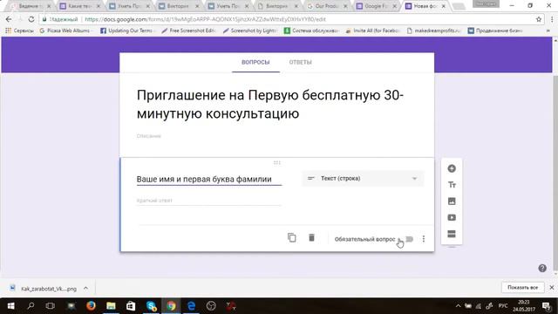Image resolution: width=558 pixels, height=314 pixels.
Task: Edit the form title Приглашение на Первую бесплатную
Action: tap(270, 105)
